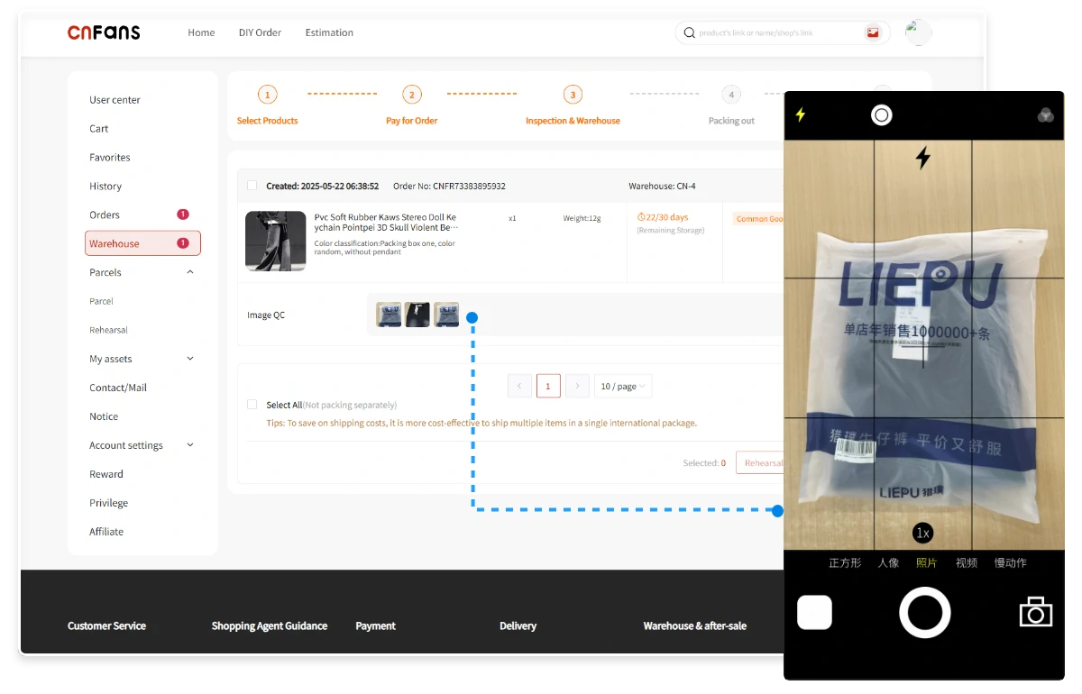Select Notice in sidebar
The image size is (1082, 694).
click(104, 416)
